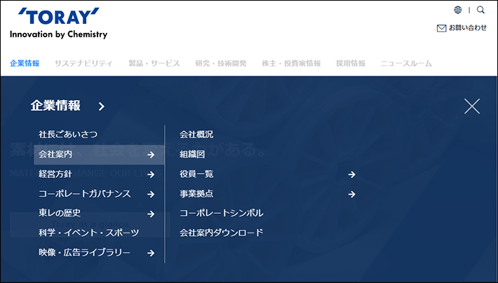Click the お問い合わせ contact link

pos(467,28)
